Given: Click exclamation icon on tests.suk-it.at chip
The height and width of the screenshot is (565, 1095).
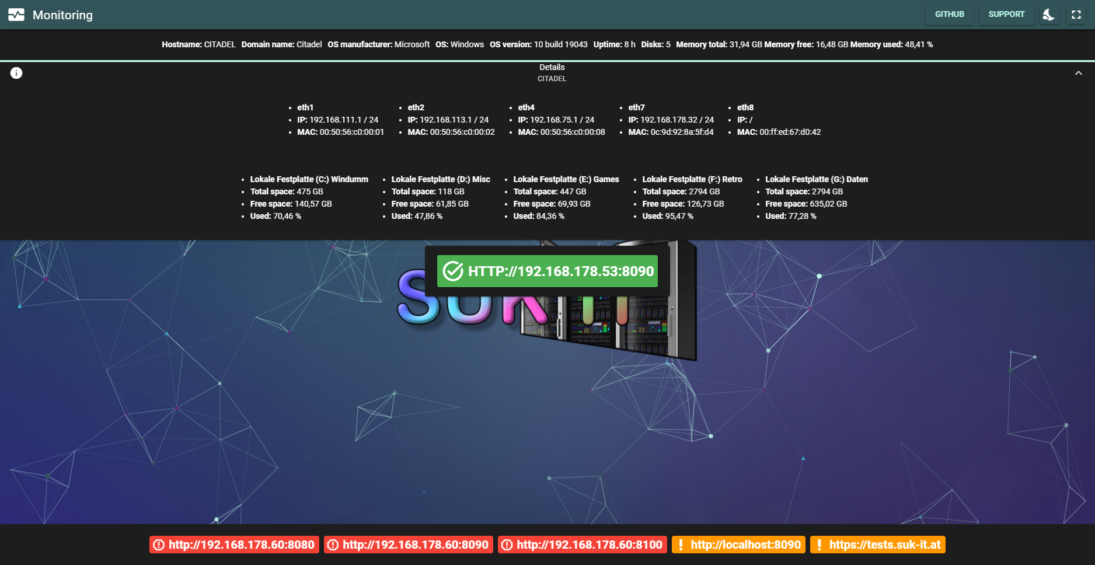Looking at the screenshot, I should [x=819, y=545].
